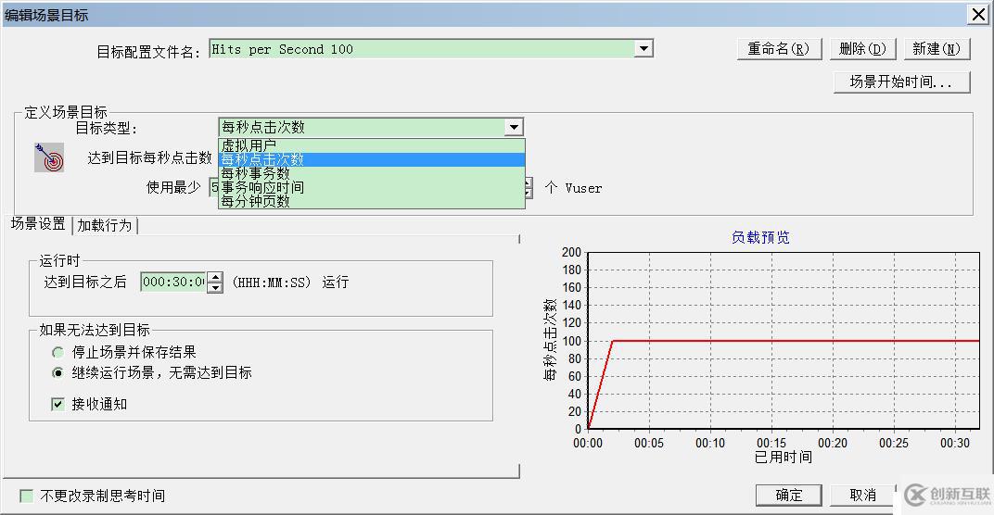Click the 取消 button

(x=862, y=496)
